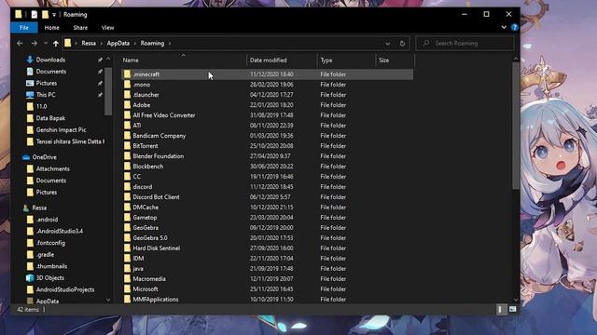The width and height of the screenshot is (597, 335).
Task: Select the .mono folder row
Action: [x=267, y=85]
